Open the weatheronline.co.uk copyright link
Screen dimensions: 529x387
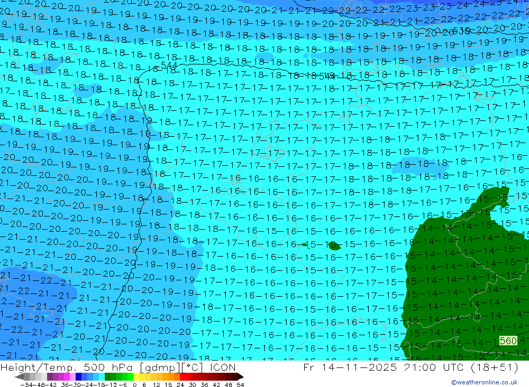coord(484,382)
